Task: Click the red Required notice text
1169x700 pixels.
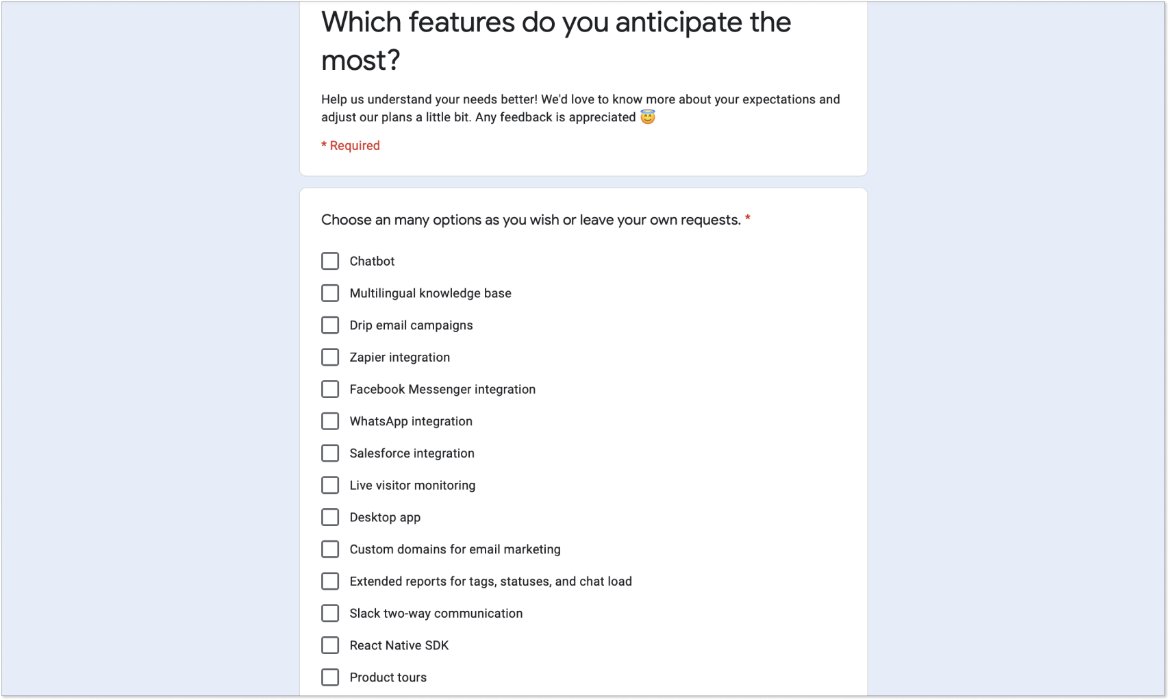Action: pos(351,145)
